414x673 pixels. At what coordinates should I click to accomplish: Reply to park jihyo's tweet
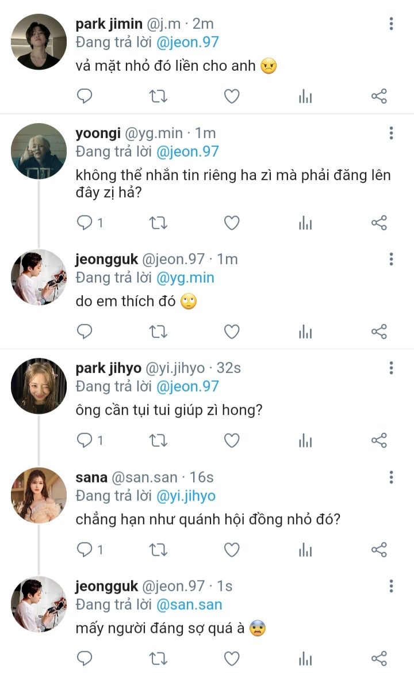click(x=85, y=441)
